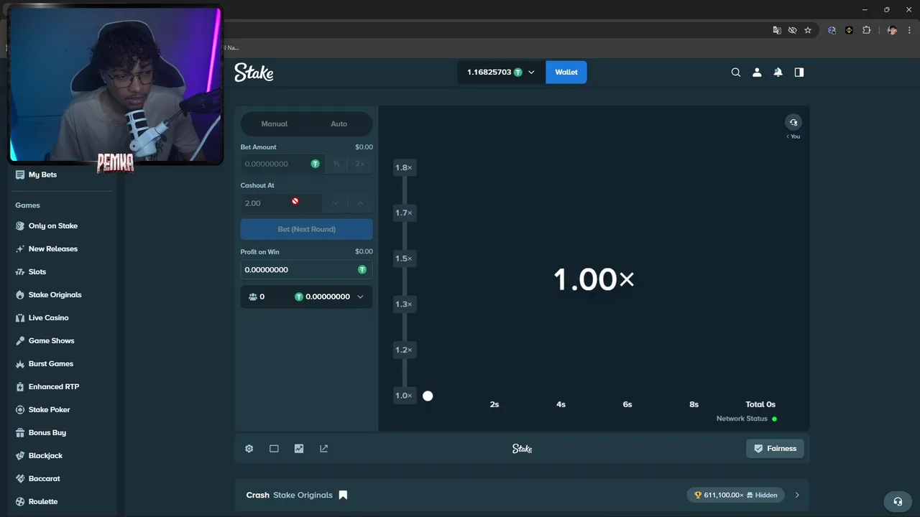Halve the bet with ½ button
Viewport: 920px width, 517px height.
(x=336, y=164)
